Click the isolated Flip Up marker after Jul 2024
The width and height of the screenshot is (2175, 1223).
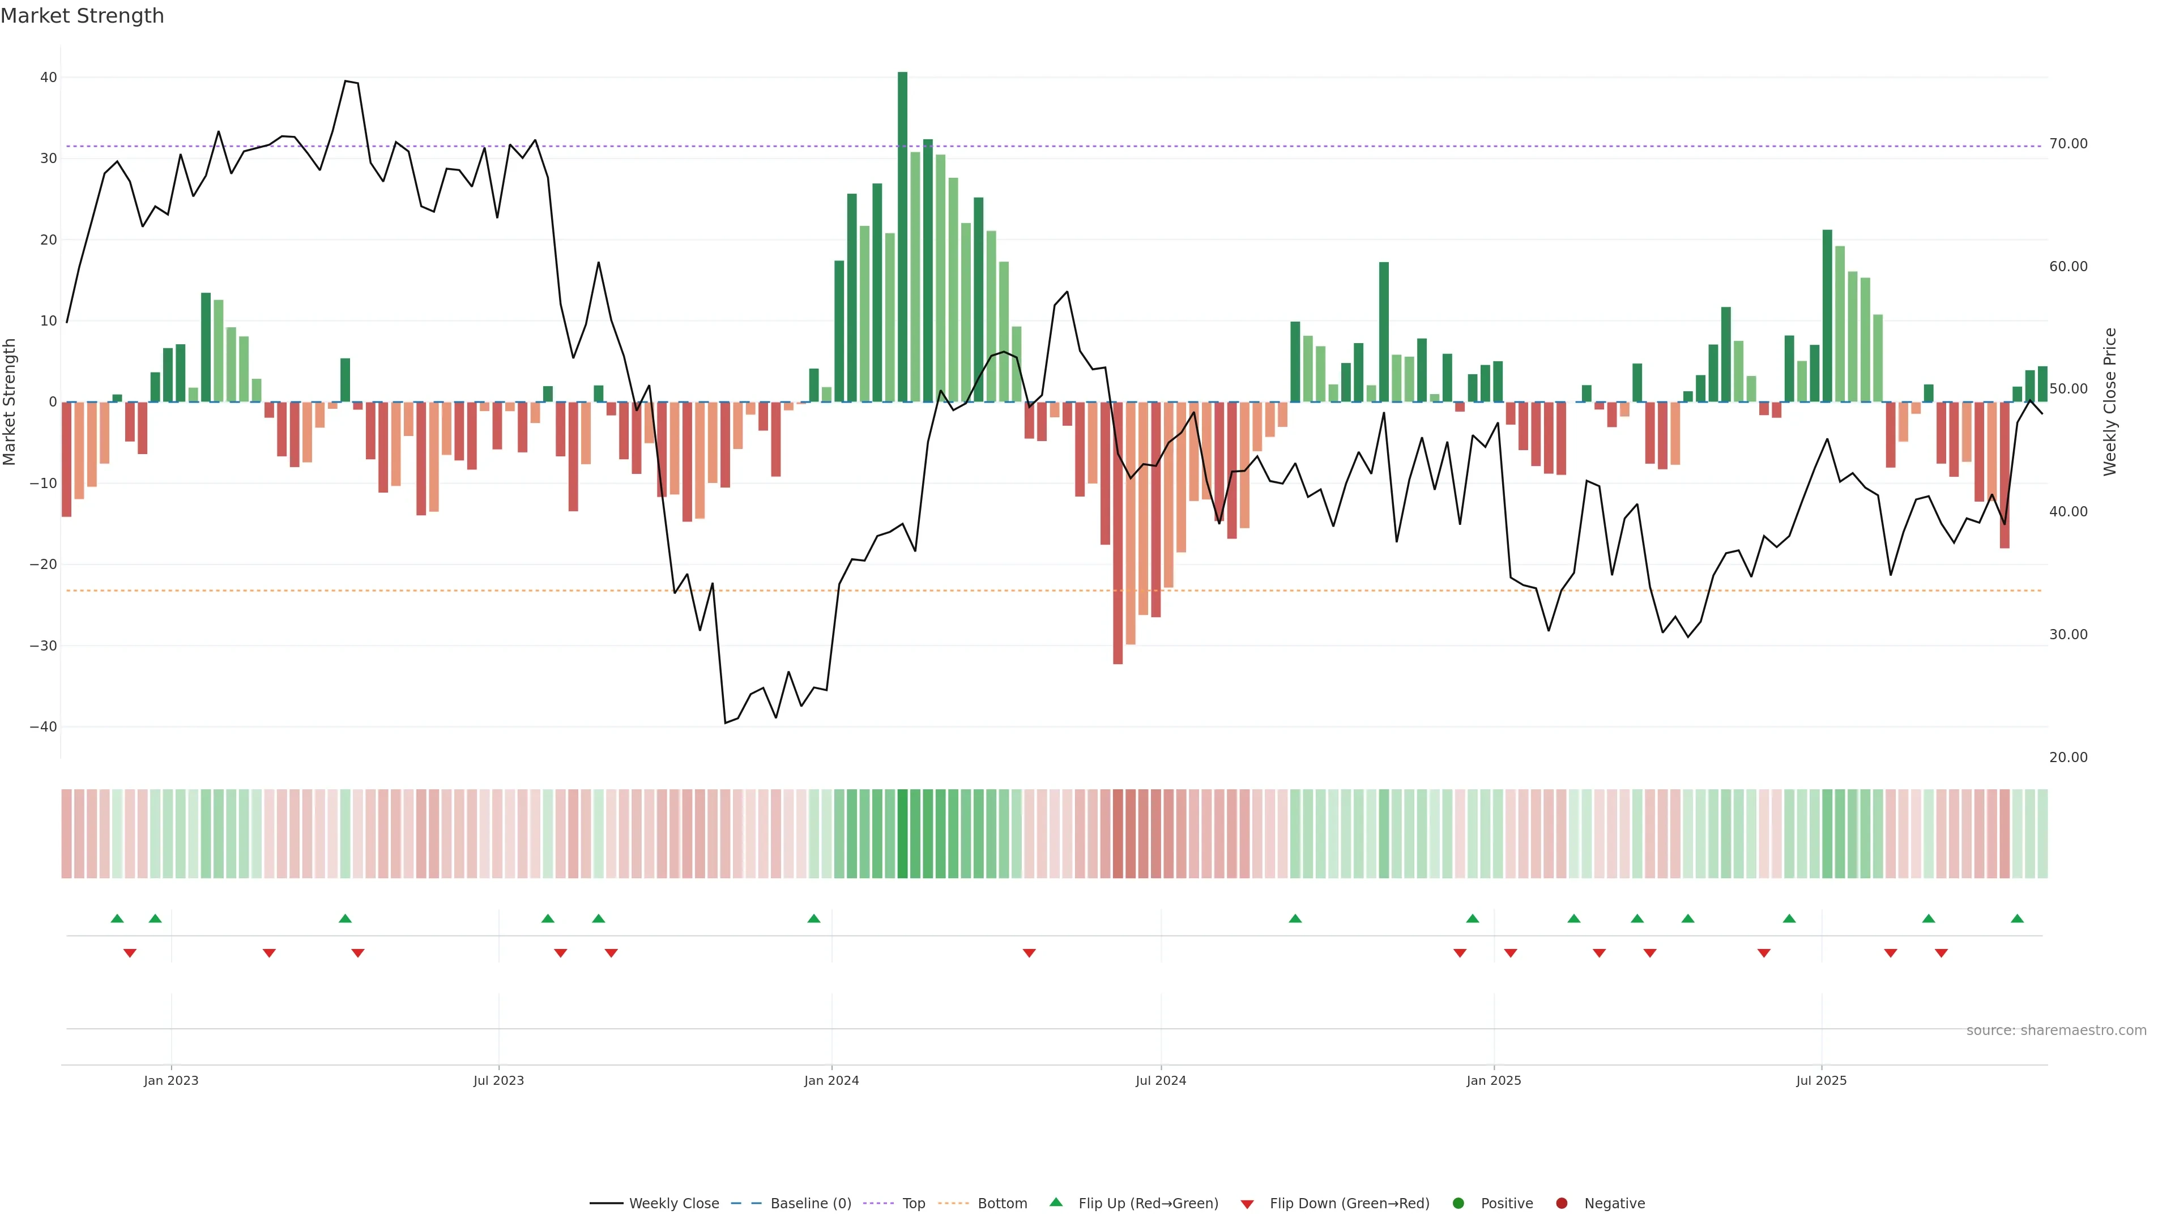coord(1295,918)
